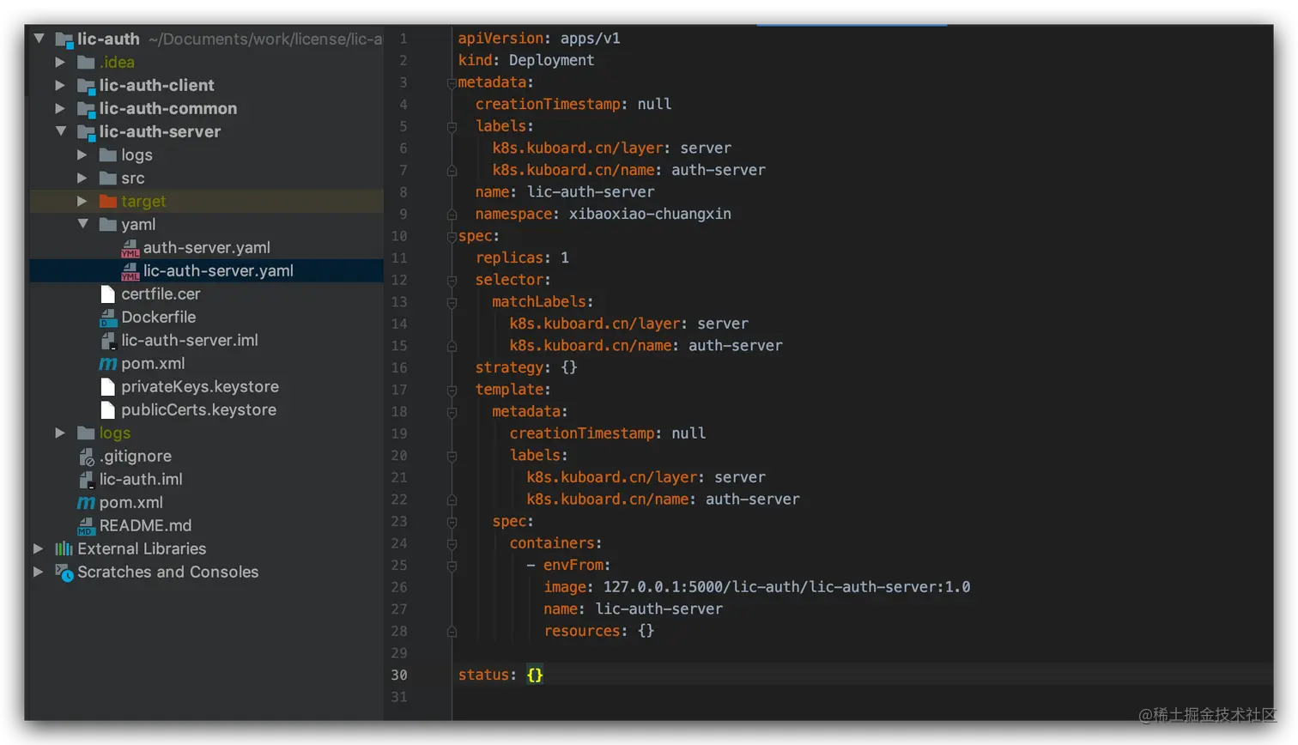
Task: Expand the target folder arrow
Action: [82, 201]
